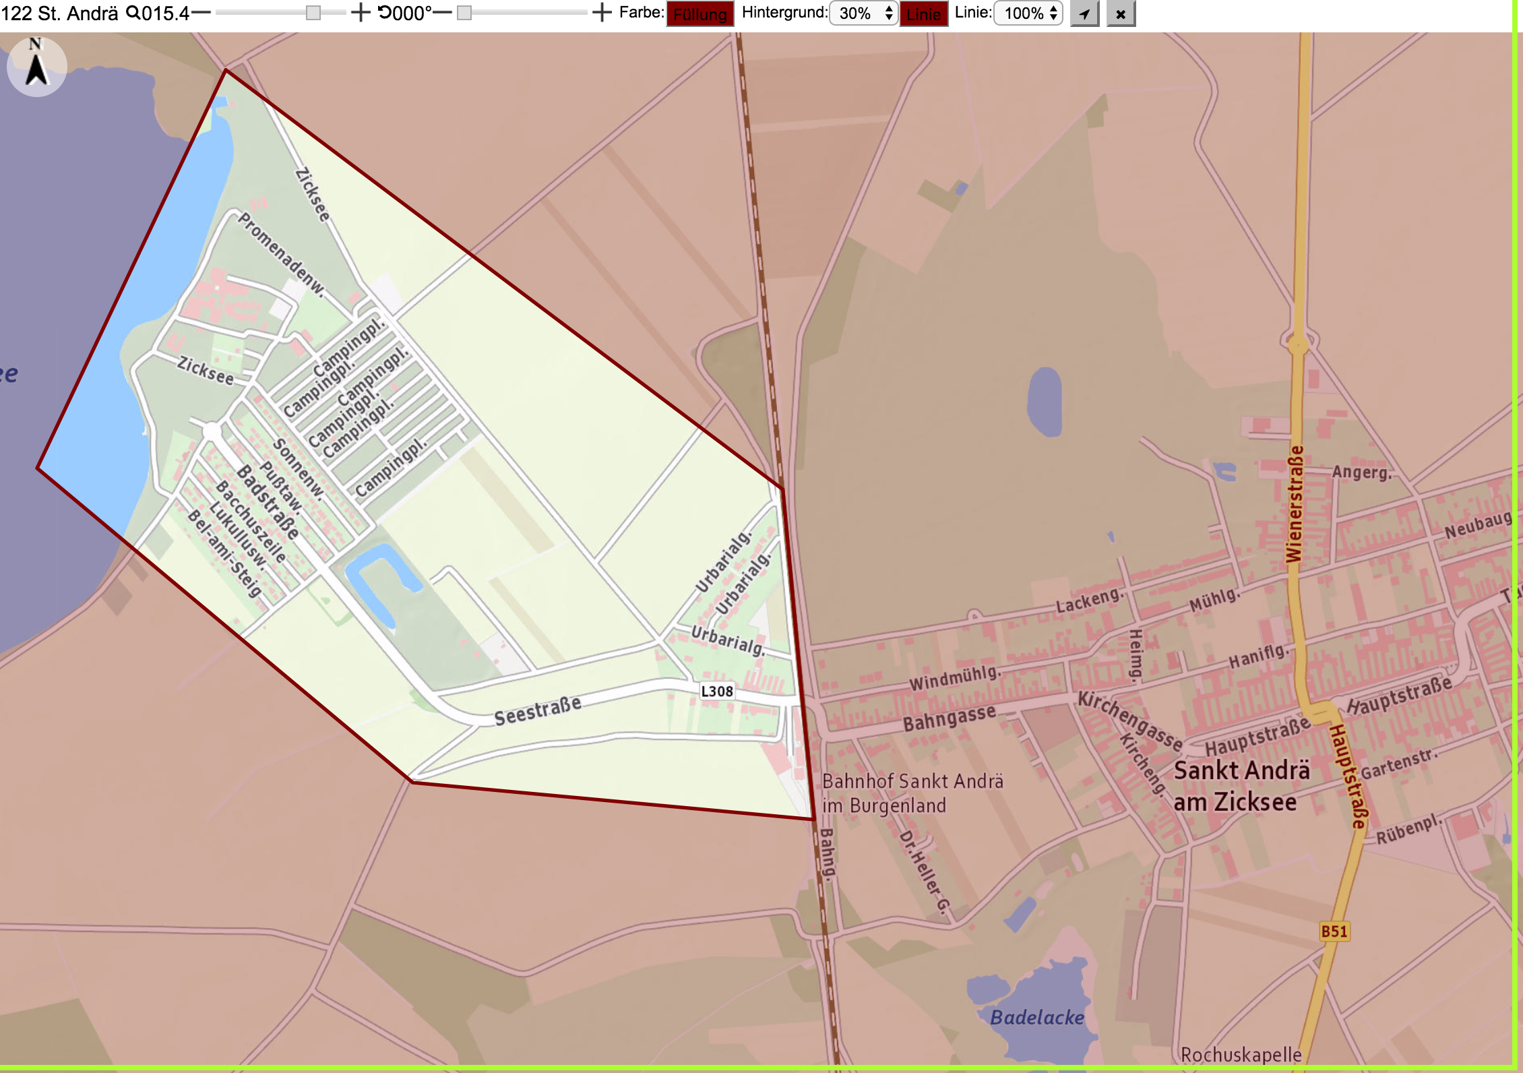
Task: Click the rotation decrease minus button
Action: (x=441, y=13)
